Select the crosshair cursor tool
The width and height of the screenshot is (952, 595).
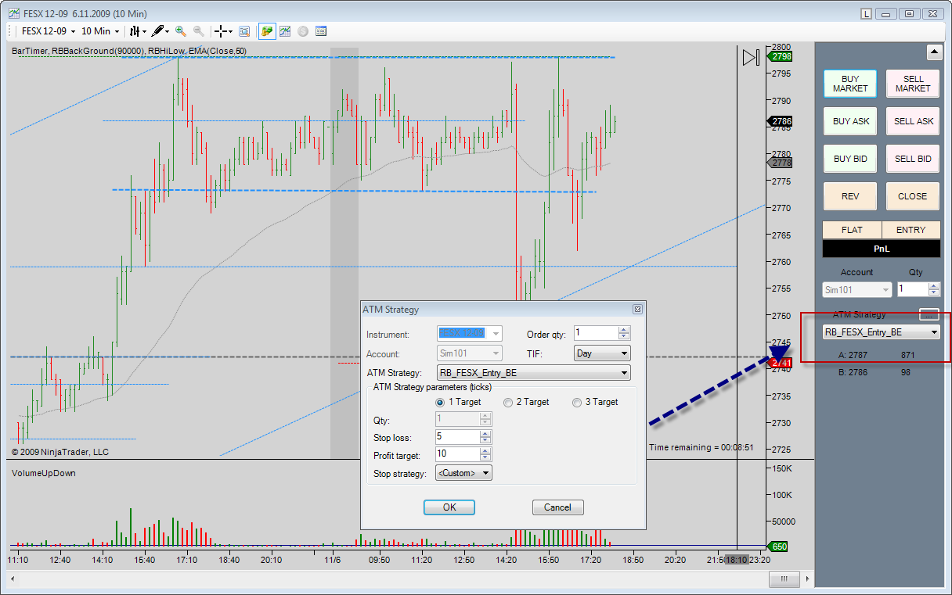pyautogui.click(x=222, y=31)
